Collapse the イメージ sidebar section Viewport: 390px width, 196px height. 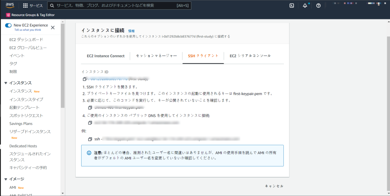click(6, 179)
